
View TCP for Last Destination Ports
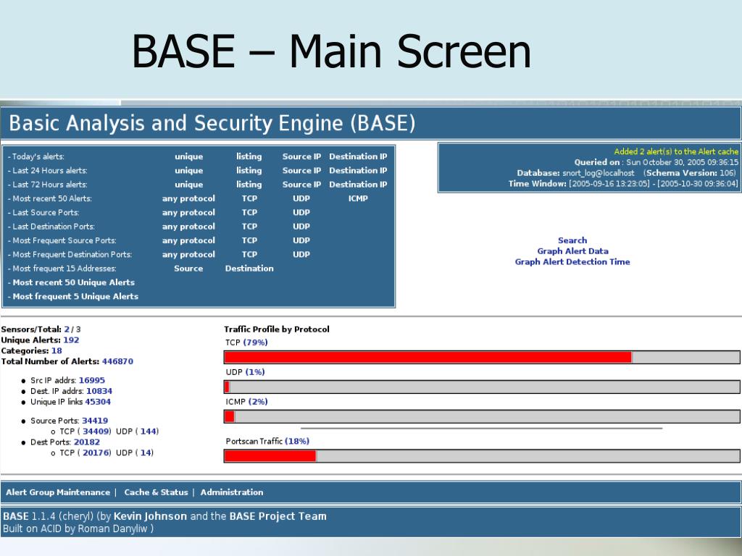click(x=249, y=227)
